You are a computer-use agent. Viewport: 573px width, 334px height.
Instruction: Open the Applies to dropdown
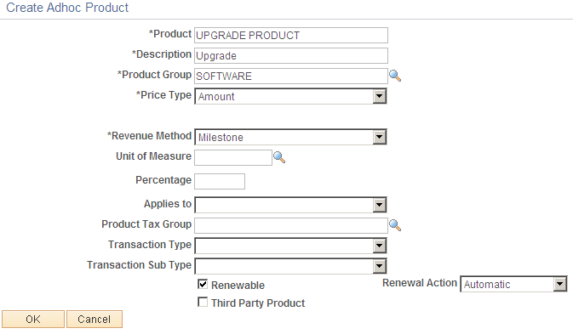coord(290,205)
